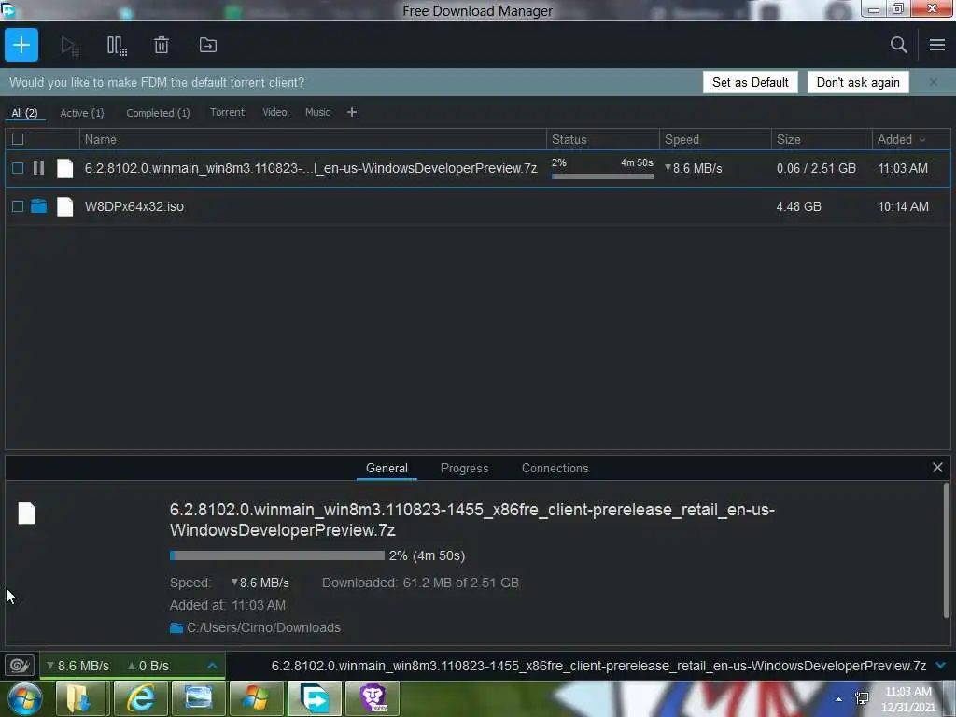Image resolution: width=956 pixels, height=717 pixels.
Task: Move download to folder icon
Action: click(x=208, y=45)
